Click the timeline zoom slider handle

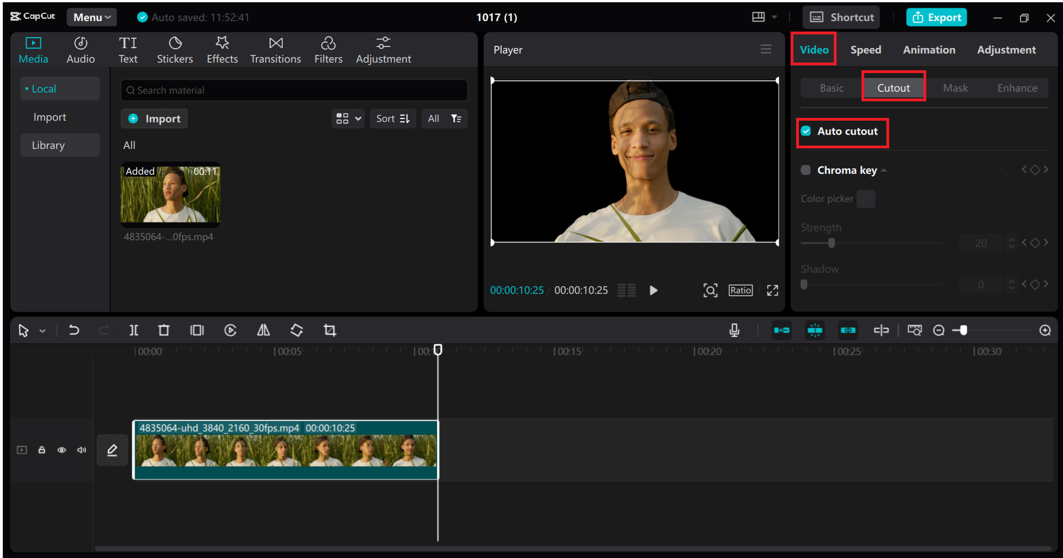coord(963,330)
